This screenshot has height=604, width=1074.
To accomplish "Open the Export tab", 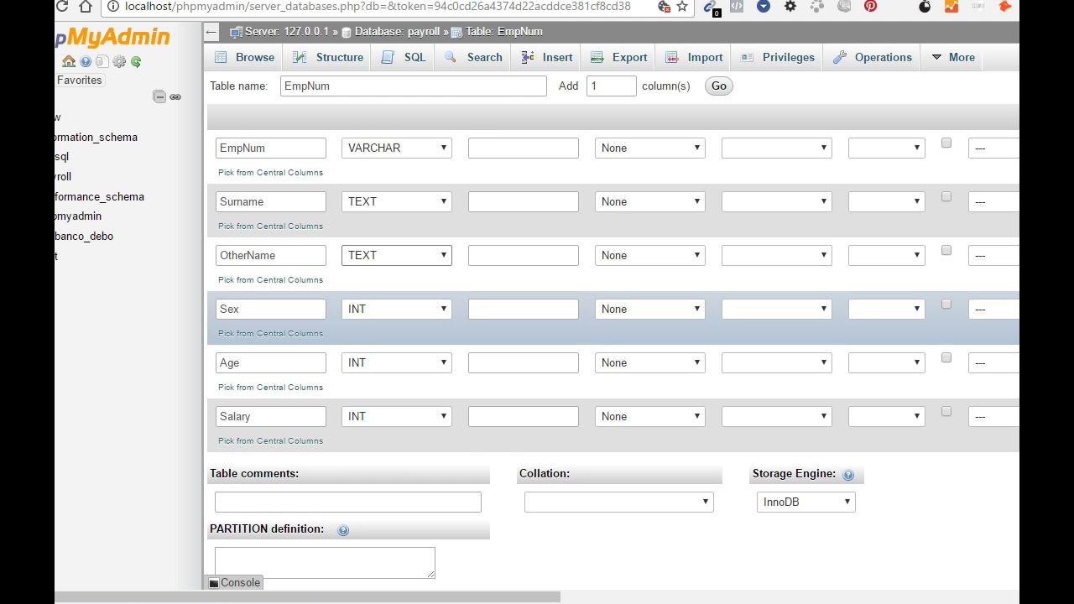I will click(x=619, y=57).
